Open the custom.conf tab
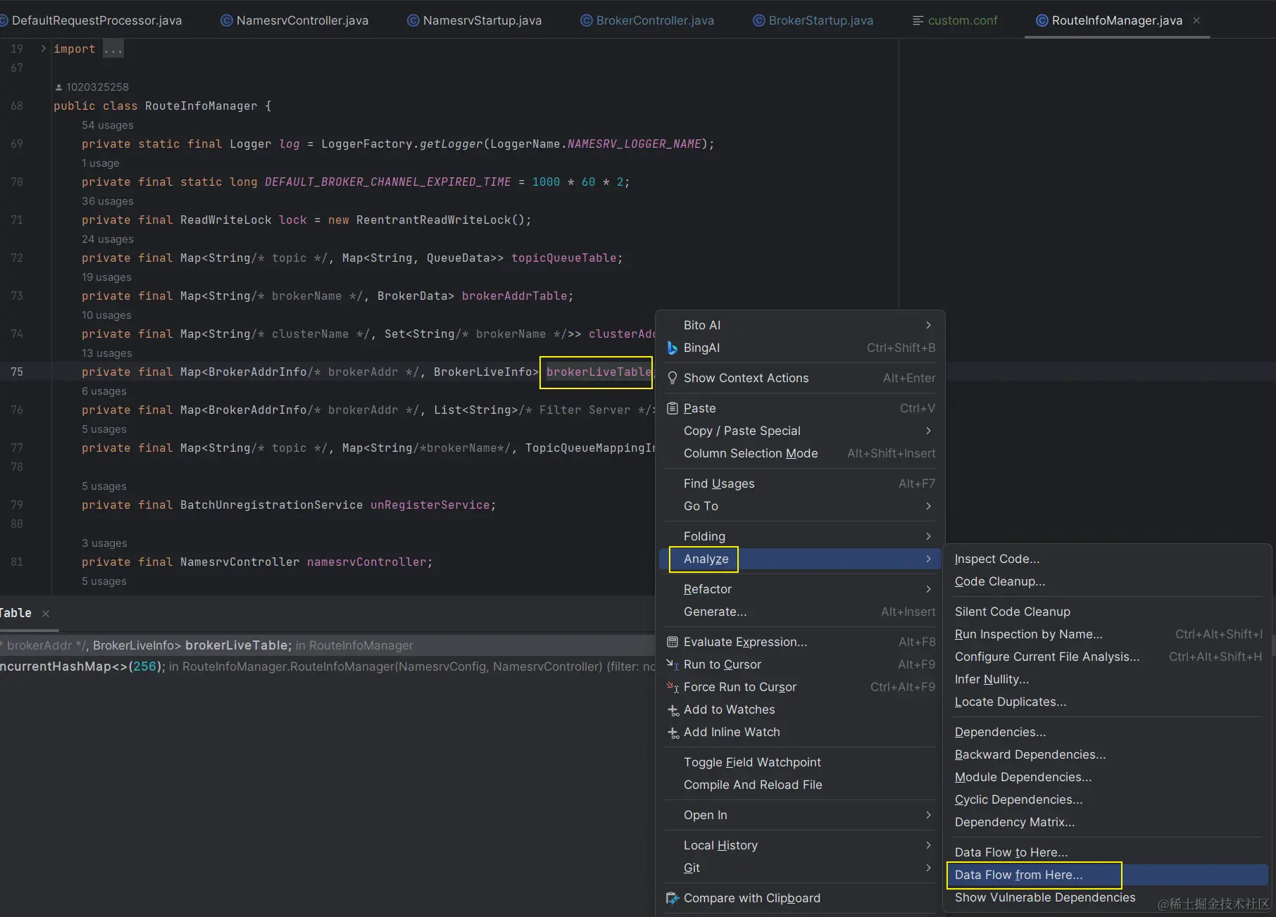This screenshot has width=1276, height=917. tap(956, 20)
